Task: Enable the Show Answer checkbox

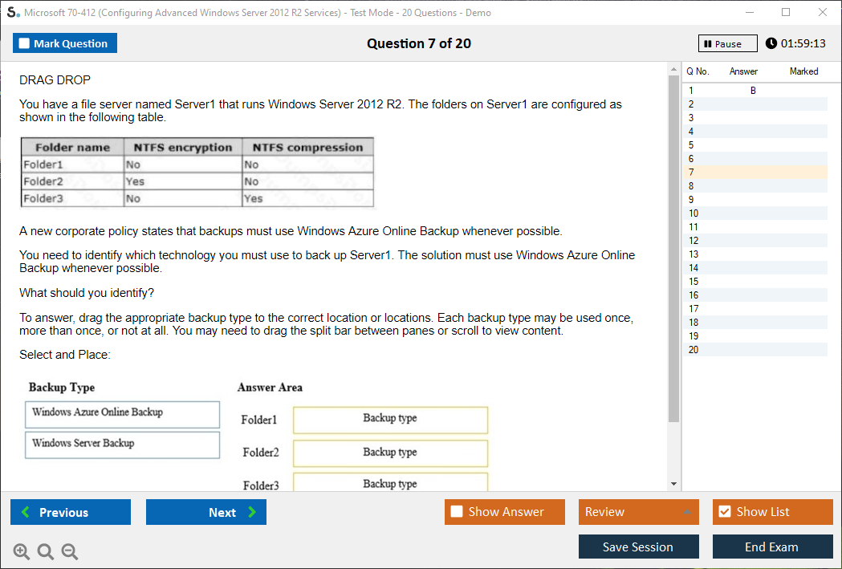Action: tap(457, 512)
